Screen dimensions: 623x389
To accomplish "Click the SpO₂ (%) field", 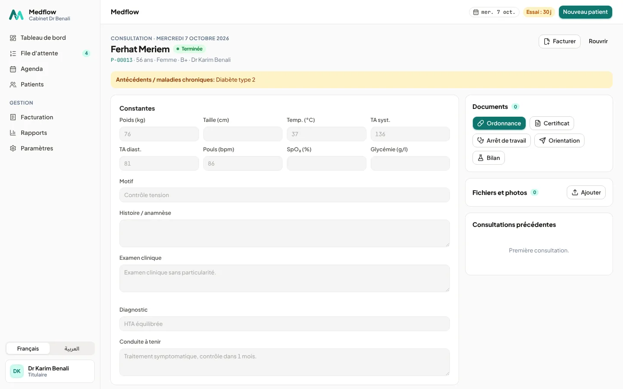I will [326, 163].
